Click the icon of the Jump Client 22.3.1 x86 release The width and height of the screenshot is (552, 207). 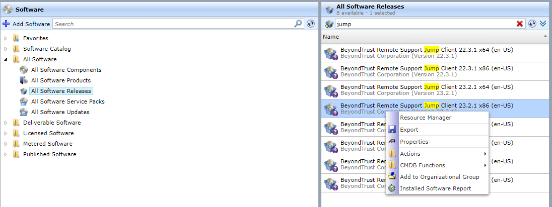[x=331, y=72]
